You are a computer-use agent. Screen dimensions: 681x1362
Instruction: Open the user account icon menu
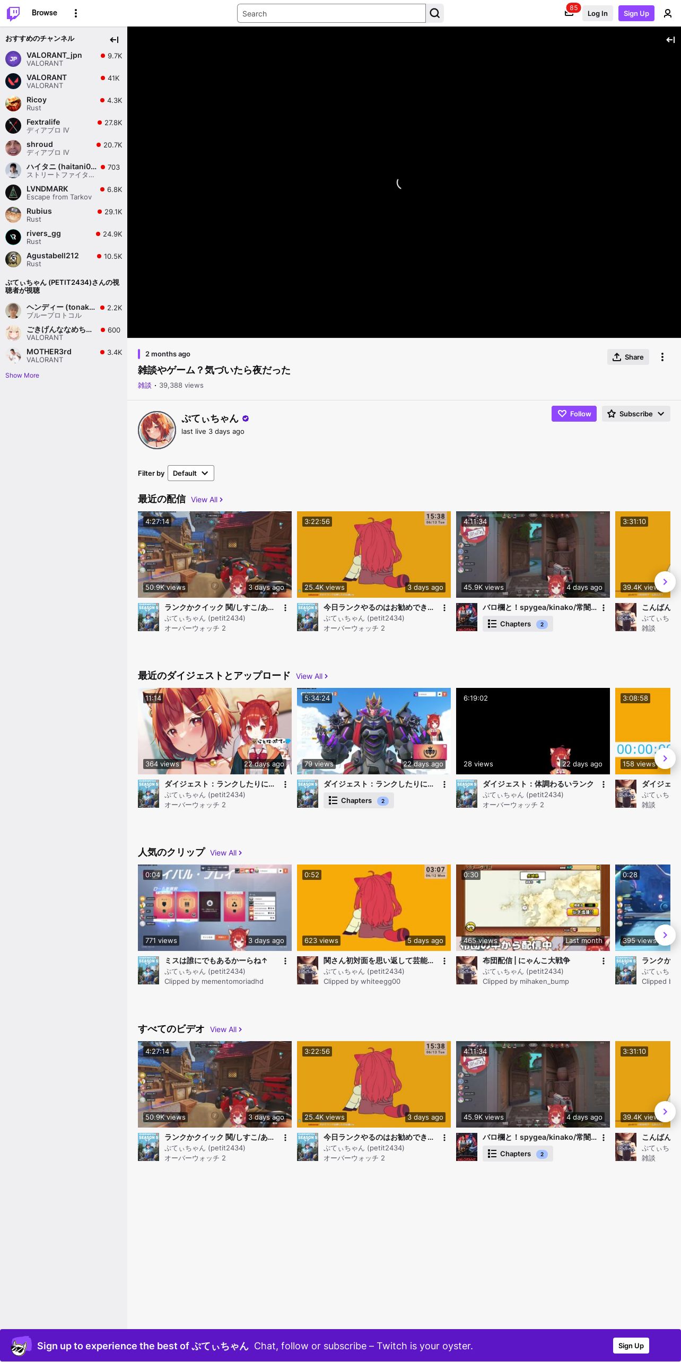(668, 13)
